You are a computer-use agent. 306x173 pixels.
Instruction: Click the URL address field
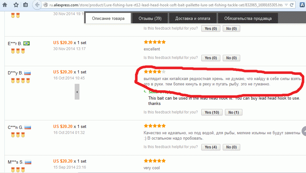tap(166, 5)
